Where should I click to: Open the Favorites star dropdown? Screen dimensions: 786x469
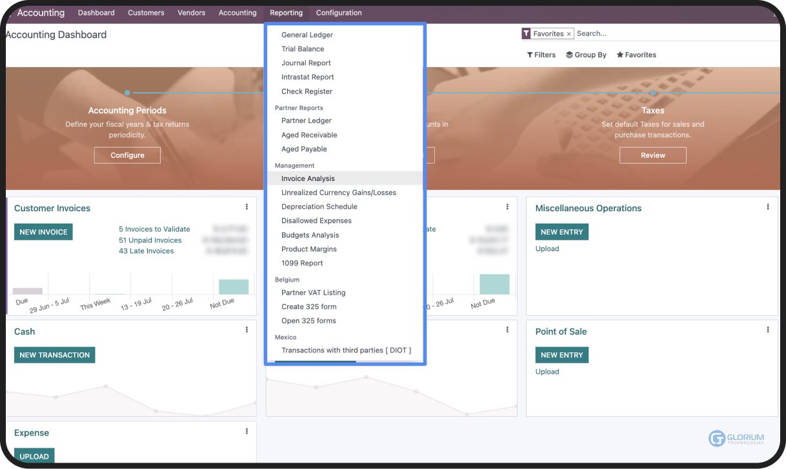(x=636, y=55)
